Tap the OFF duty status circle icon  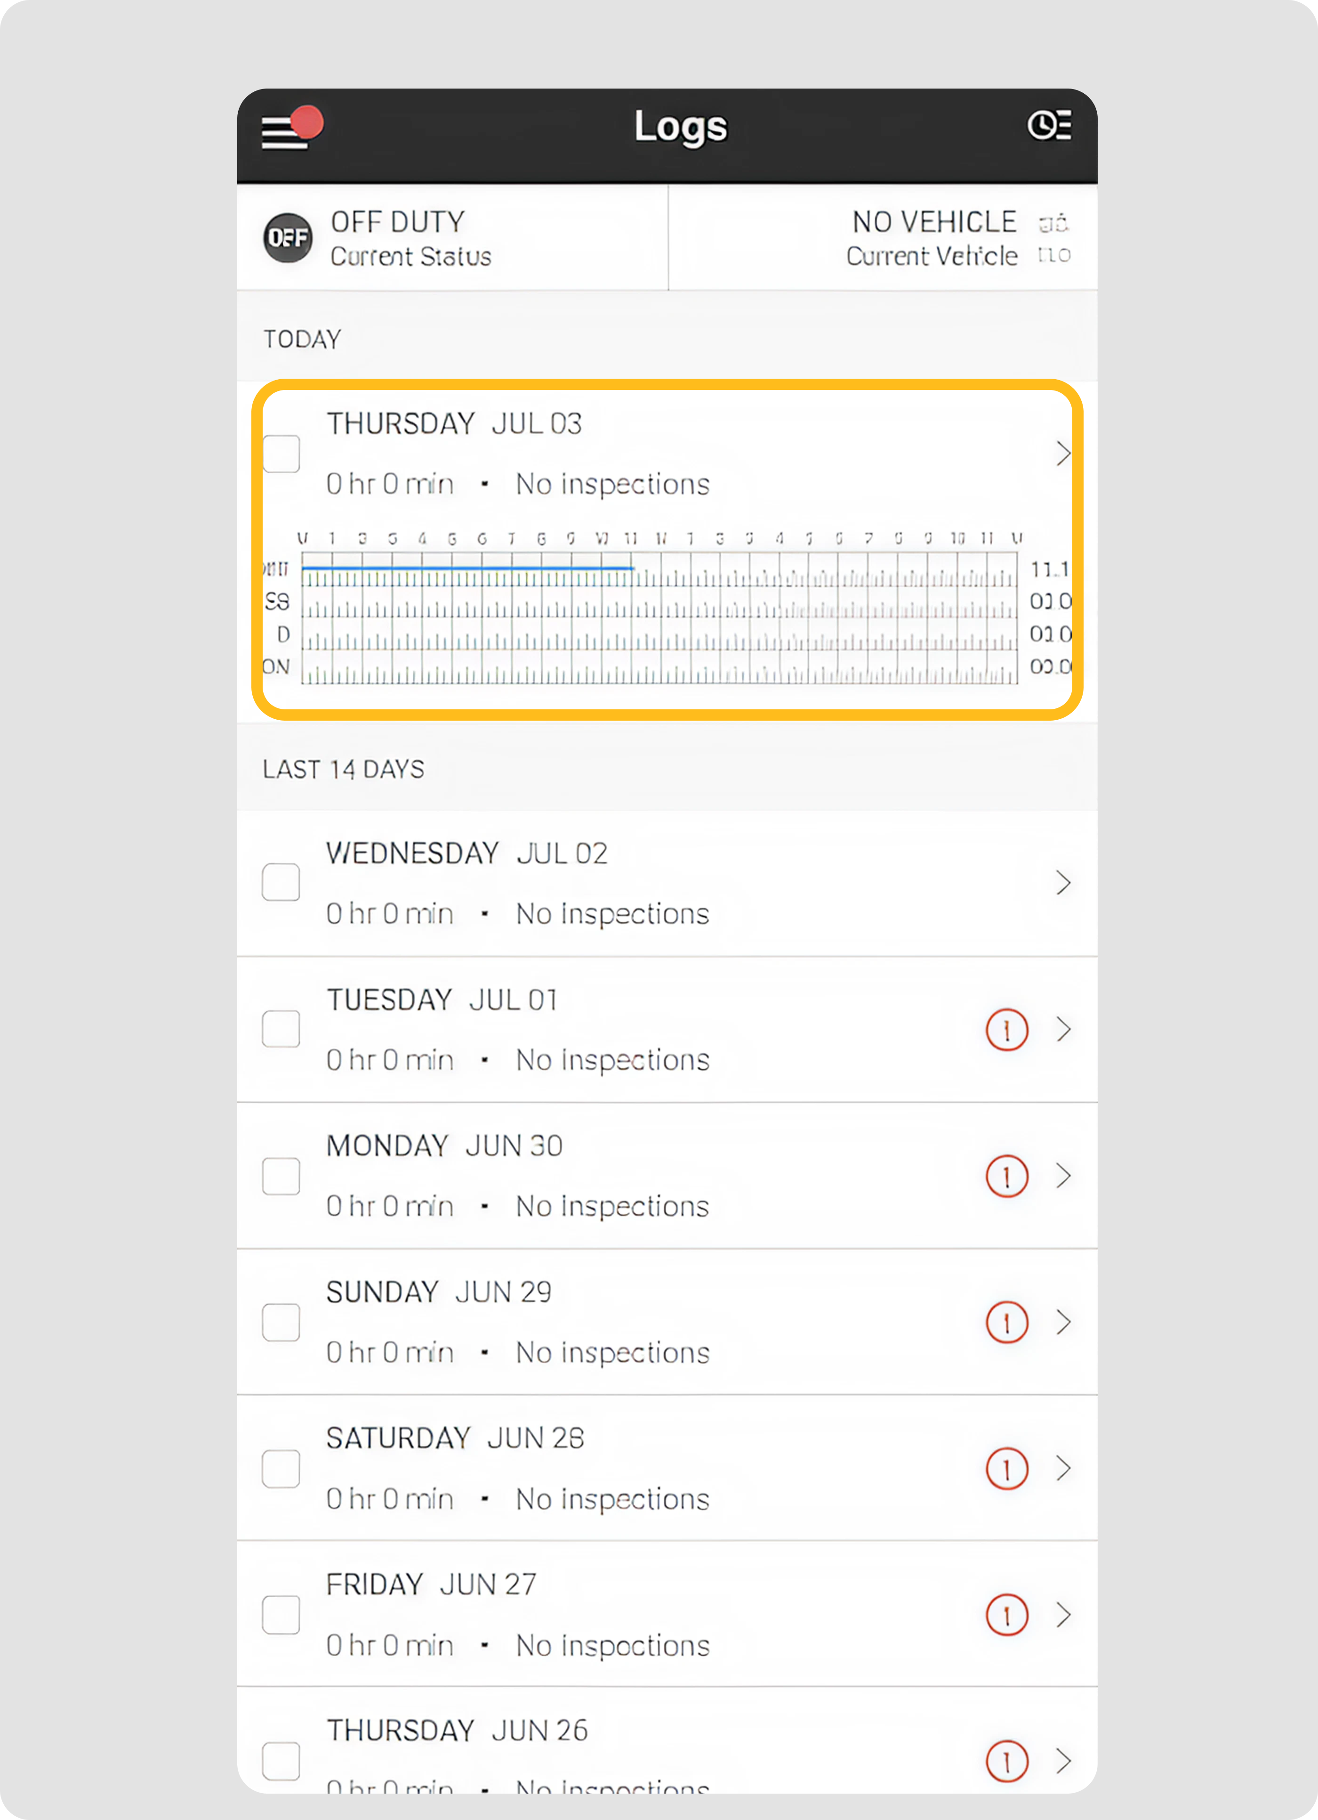tap(288, 238)
